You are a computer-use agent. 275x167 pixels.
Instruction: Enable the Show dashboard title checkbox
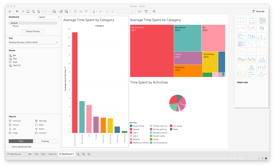(x=10, y=147)
